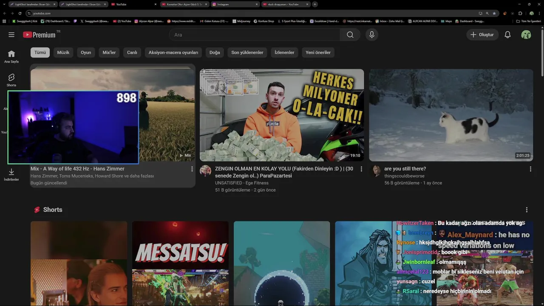Open the Shorts shelf three-dot menu
Screen dimensions: 544x306
coord(527,210)
